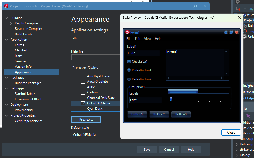Click Memo1 horizontal scroll left arrow

(168, 78)
